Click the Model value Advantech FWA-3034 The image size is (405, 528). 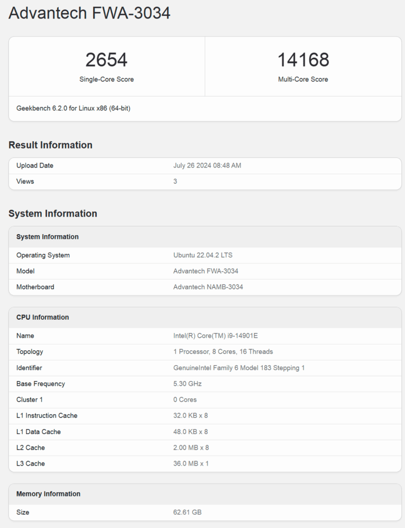206,271
